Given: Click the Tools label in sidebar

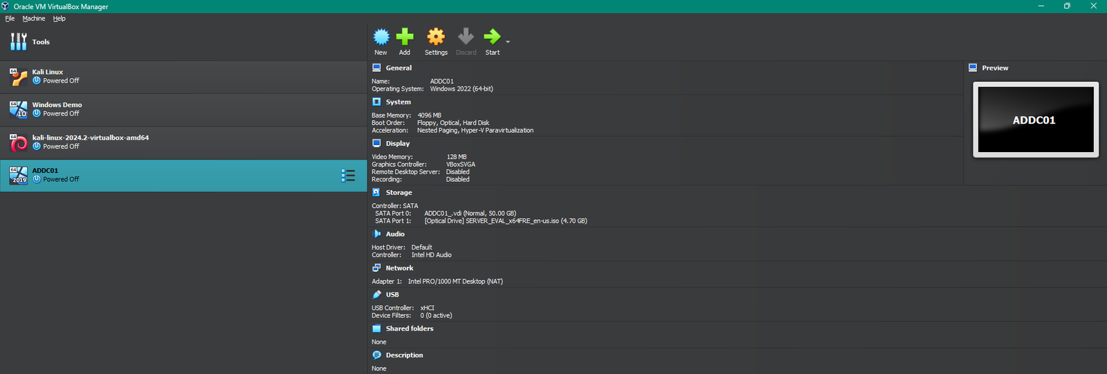Looking at the screenshot, I should [x=41, y=42].
